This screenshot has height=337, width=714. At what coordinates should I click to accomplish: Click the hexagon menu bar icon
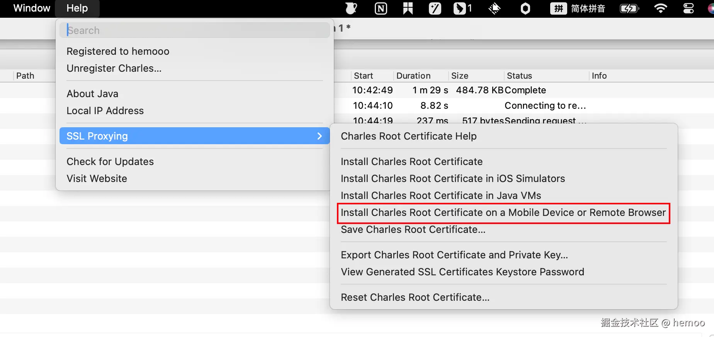(525, 8)
